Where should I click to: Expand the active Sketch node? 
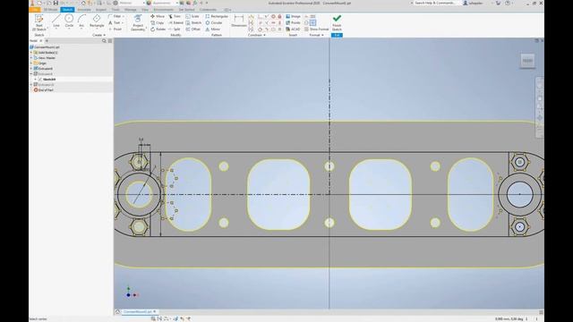[36, 80]
